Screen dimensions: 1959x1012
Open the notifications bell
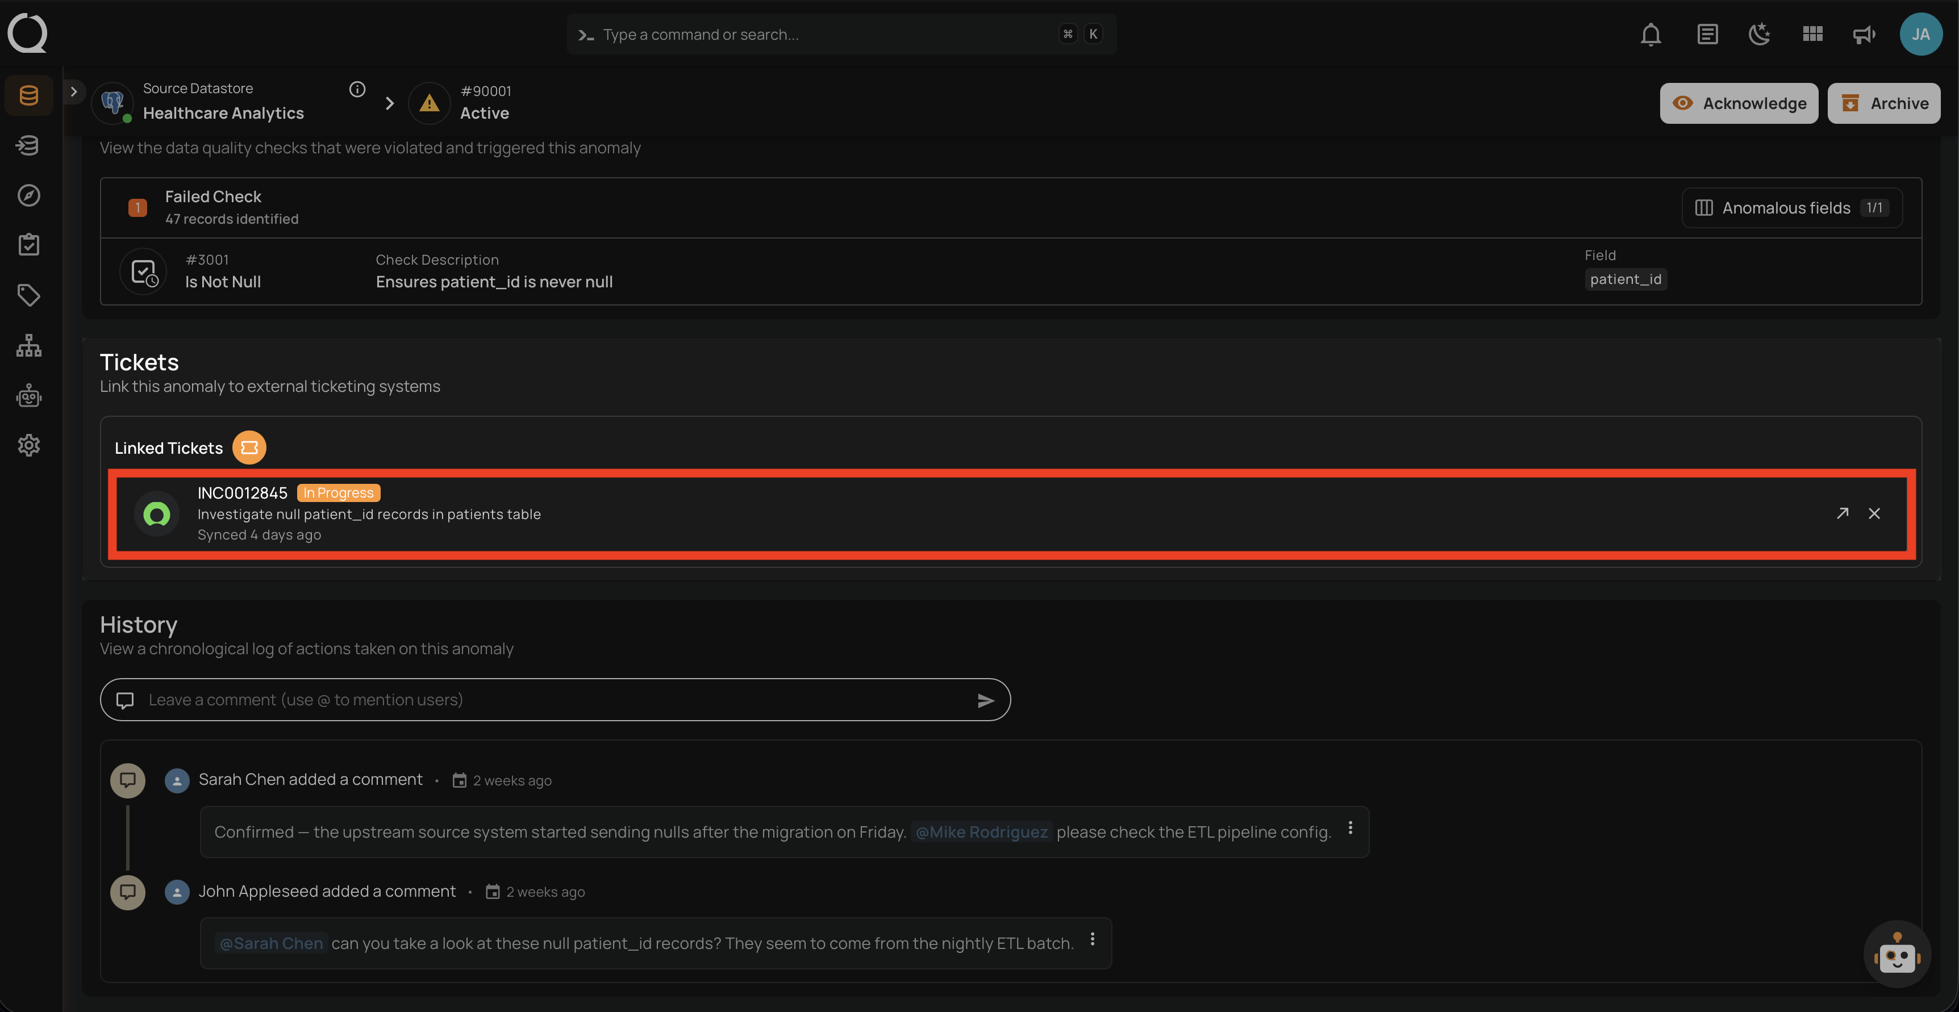(x=1650, y=34)
